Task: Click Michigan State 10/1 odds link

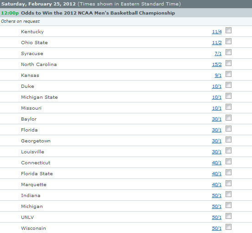Action: [x=216, y=97]
